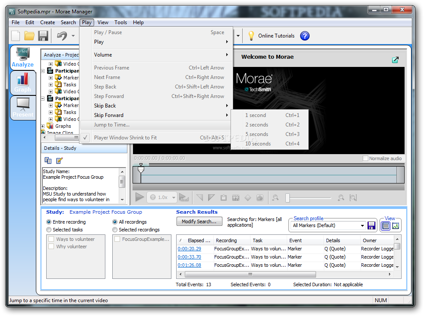424x316 pixels.
Task: Select 5 seconds in skip submenu
Action: click(269, 134)
